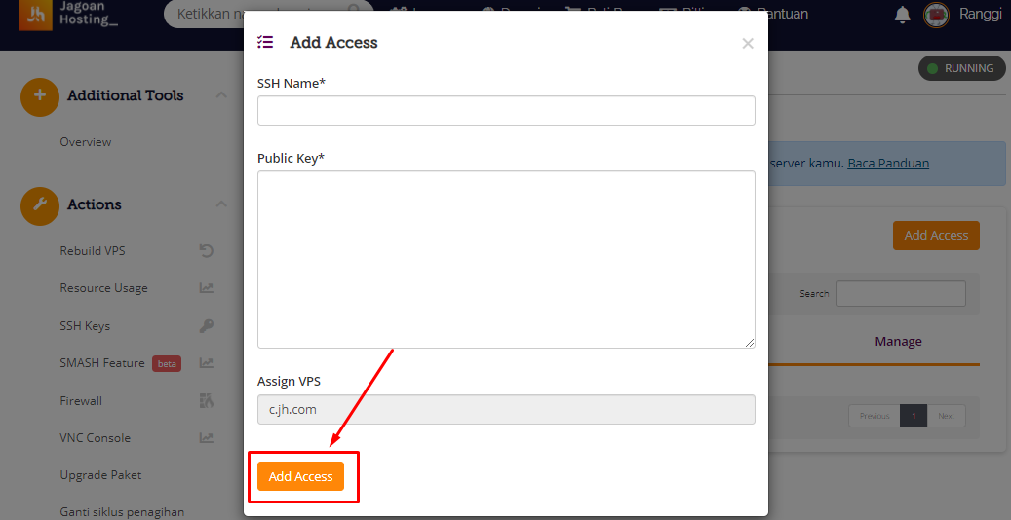Click the SSH Keys key icon
Viewport: 1011px width, 520px height.
[x=207, y=325]
